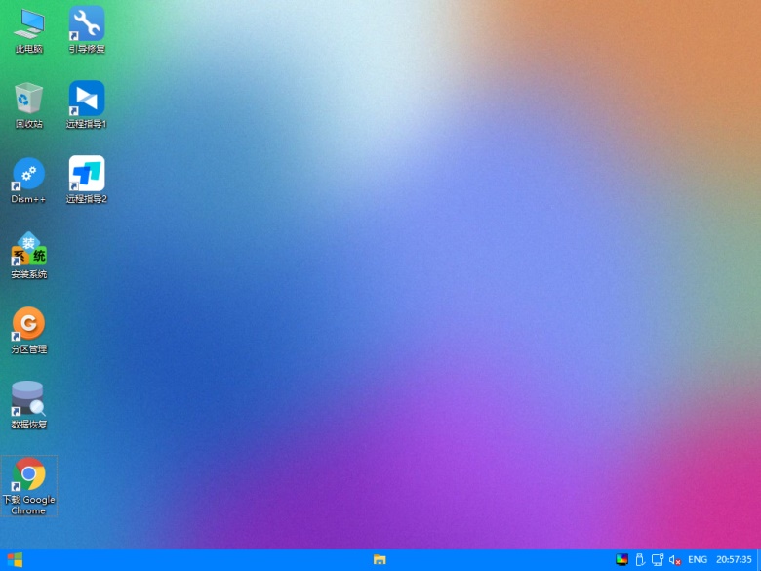Click the USB device tray icon
Image resolution: width=761 pixels, height=571 pixels.
[640, 559]
